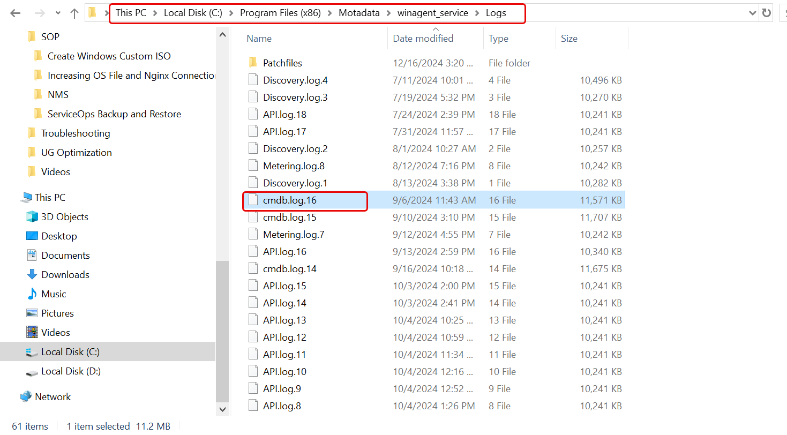Select file icon of Metering.log.8

click(x=253, y=166)
